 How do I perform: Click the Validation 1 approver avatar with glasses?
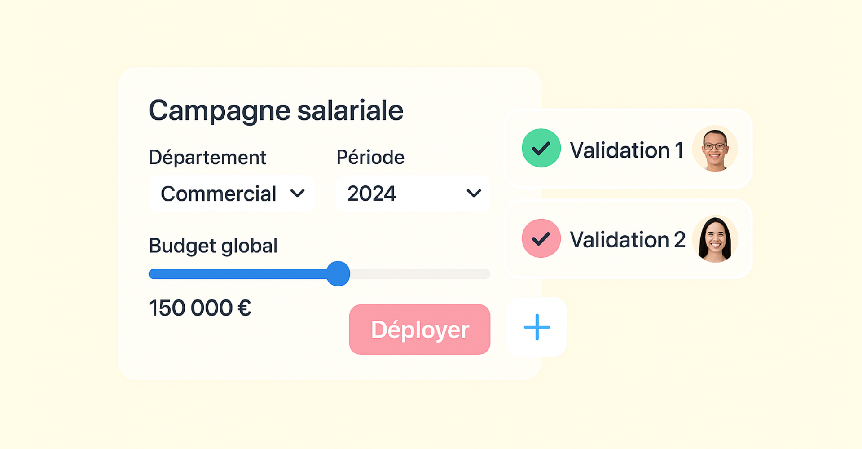coord(715,149)
